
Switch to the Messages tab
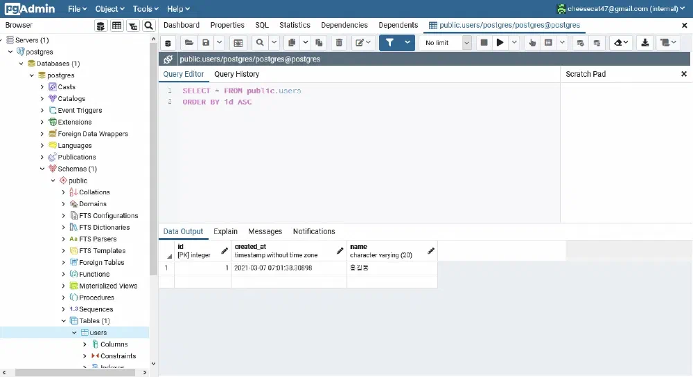(265, 232)
